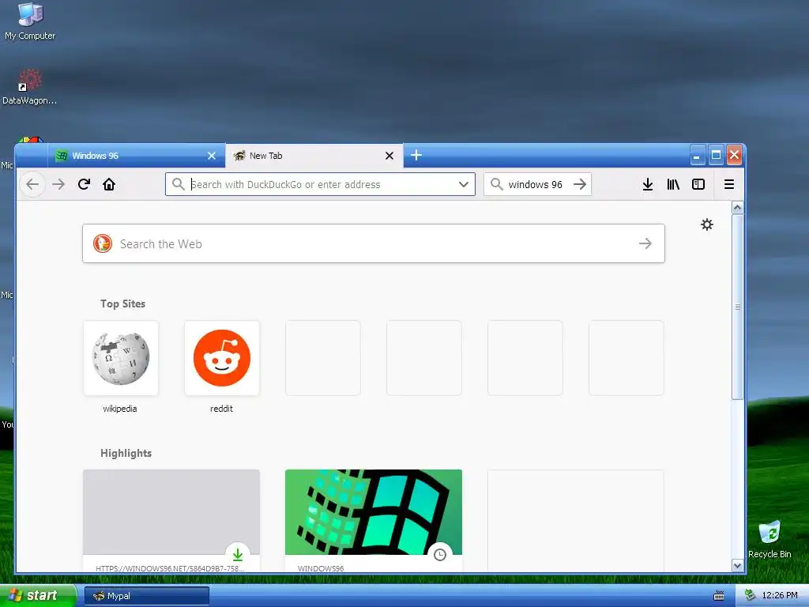Close the New Tab tab
Image resolution: width=809 pixels, height=607 pixels.
[x=389, y=156]
